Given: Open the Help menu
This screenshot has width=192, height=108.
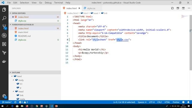Looking at the screenshot, I should [x=68, y=3].
